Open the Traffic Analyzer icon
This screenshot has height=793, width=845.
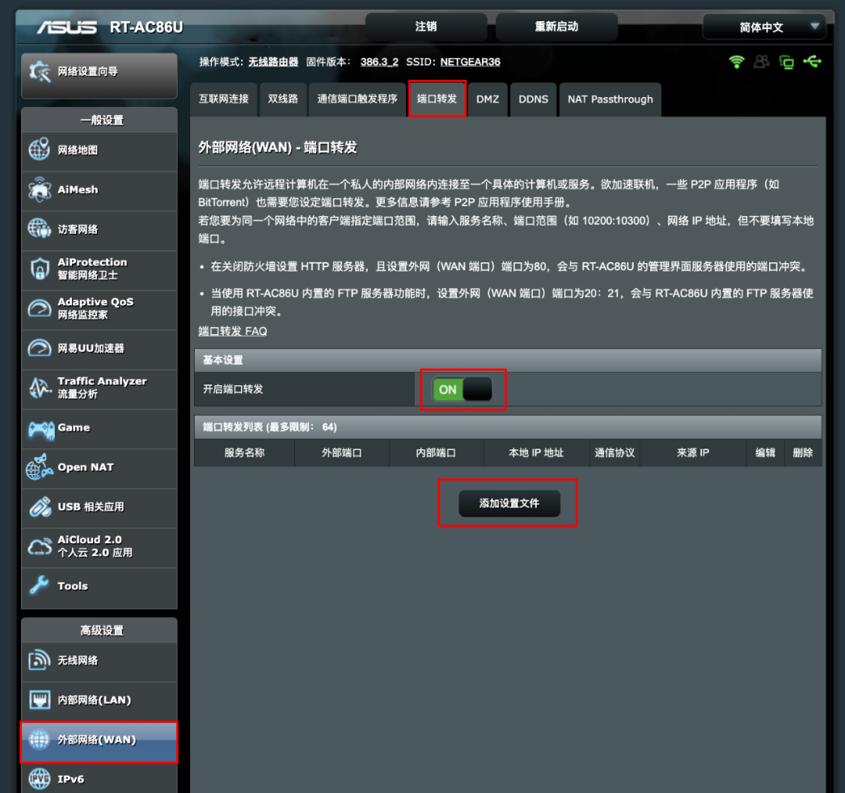[39, 387]
